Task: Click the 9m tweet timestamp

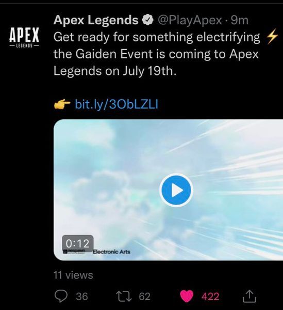Action: 240,20
